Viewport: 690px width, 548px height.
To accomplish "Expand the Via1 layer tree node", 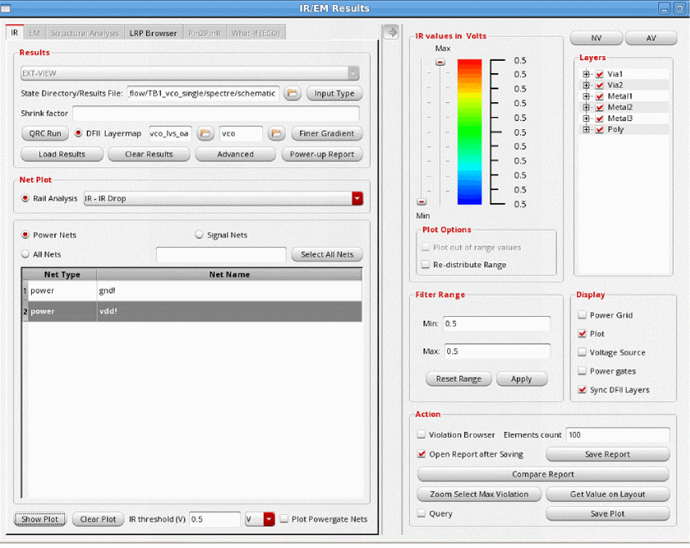I will [586, 74].
